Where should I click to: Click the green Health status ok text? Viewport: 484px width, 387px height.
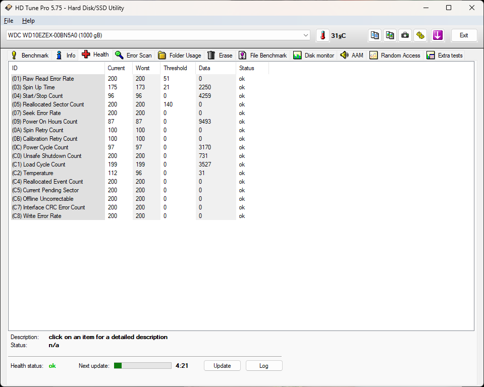52,366
